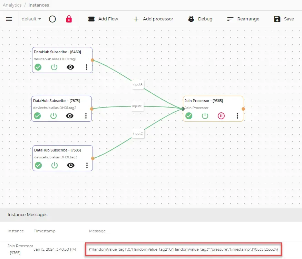Click the timestamp Jan 15, 2024, 3:40:50 PM
This screenshot has height=259, width=302.
click(55, 249)
